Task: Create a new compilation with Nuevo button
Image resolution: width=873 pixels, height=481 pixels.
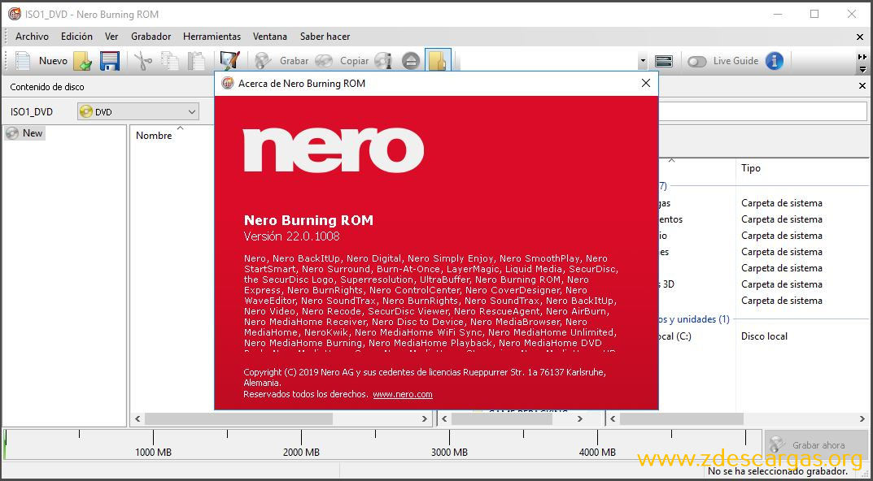Action: [41, 61]
